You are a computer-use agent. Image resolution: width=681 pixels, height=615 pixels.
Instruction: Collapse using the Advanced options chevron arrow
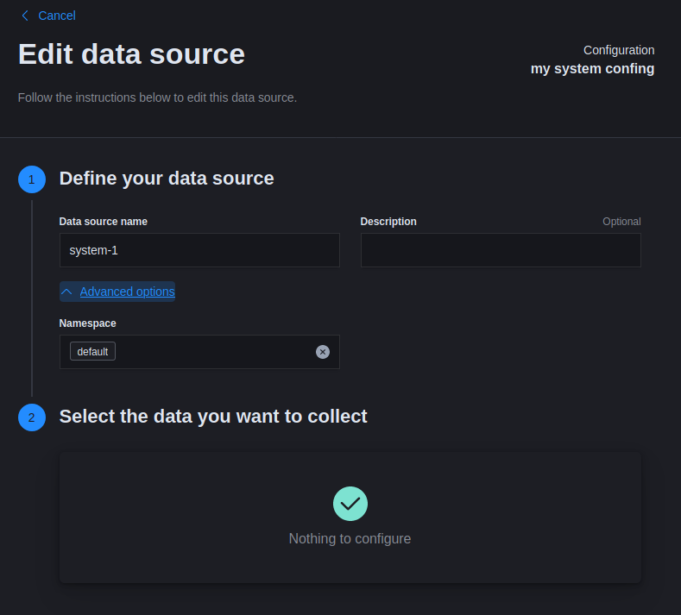tap(67, 292)
